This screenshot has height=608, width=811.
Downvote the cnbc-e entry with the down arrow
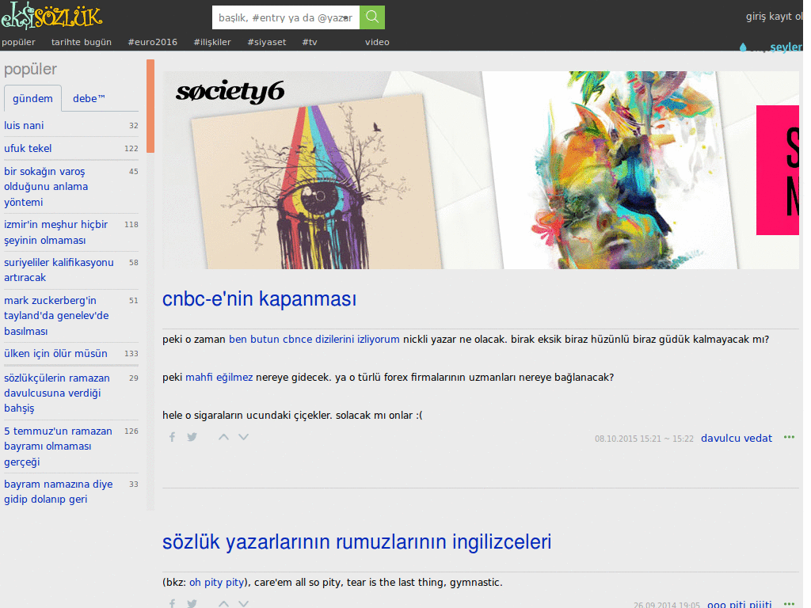coord(243,436)
